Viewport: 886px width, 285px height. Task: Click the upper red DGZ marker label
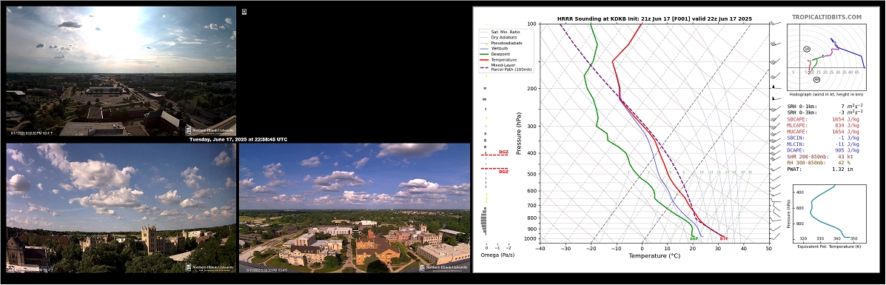[x=503, y=152]
